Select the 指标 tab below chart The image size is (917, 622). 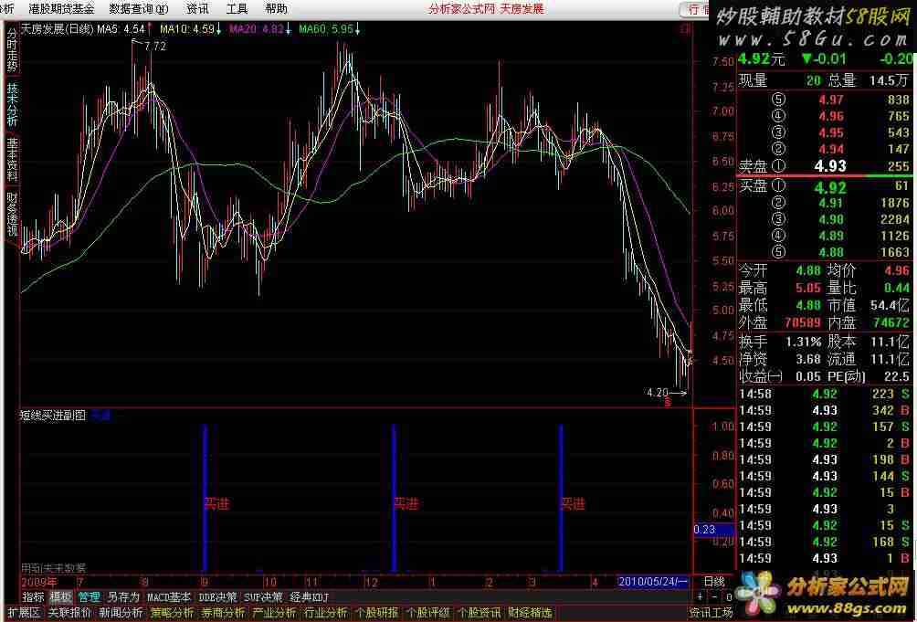tap(33, 597)
